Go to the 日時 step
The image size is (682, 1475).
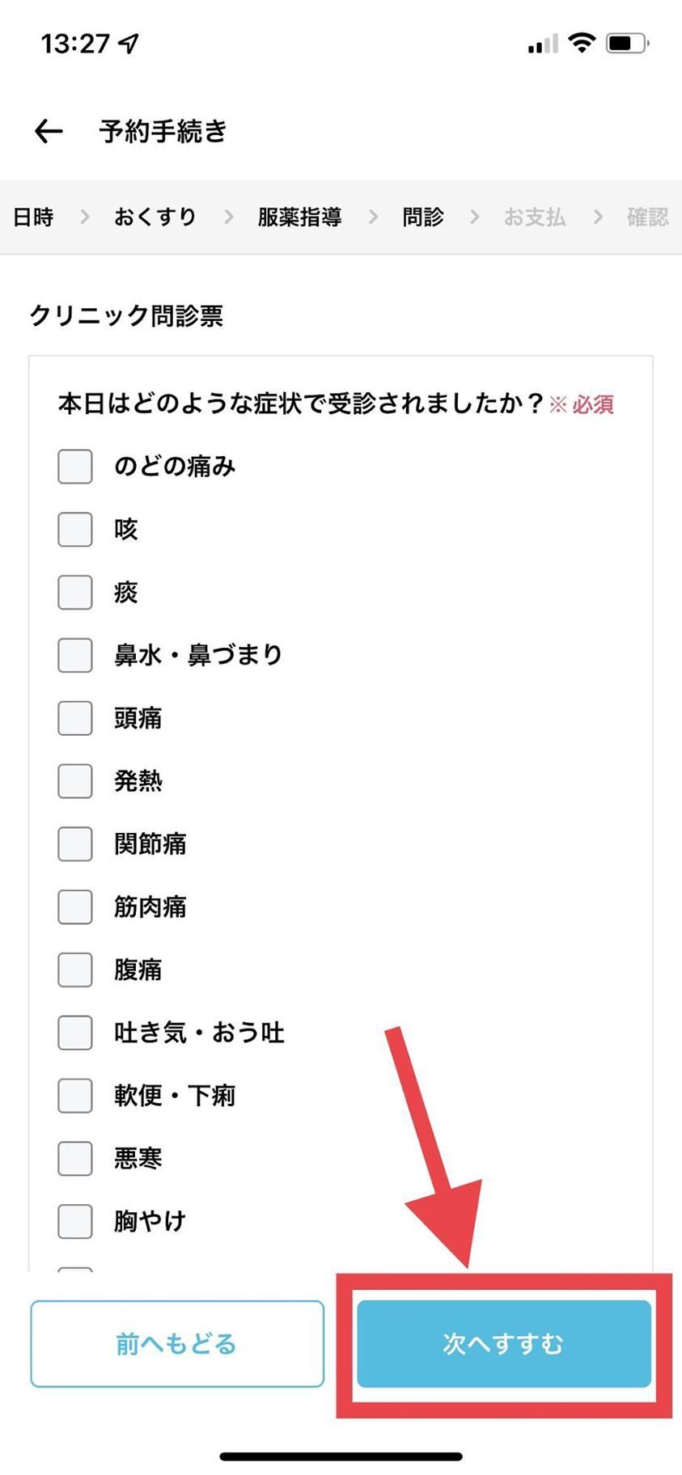coord(33,217)
